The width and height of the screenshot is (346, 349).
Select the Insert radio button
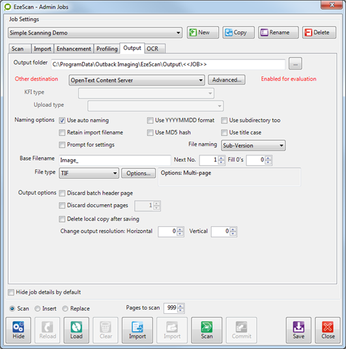tap(37, 309)
